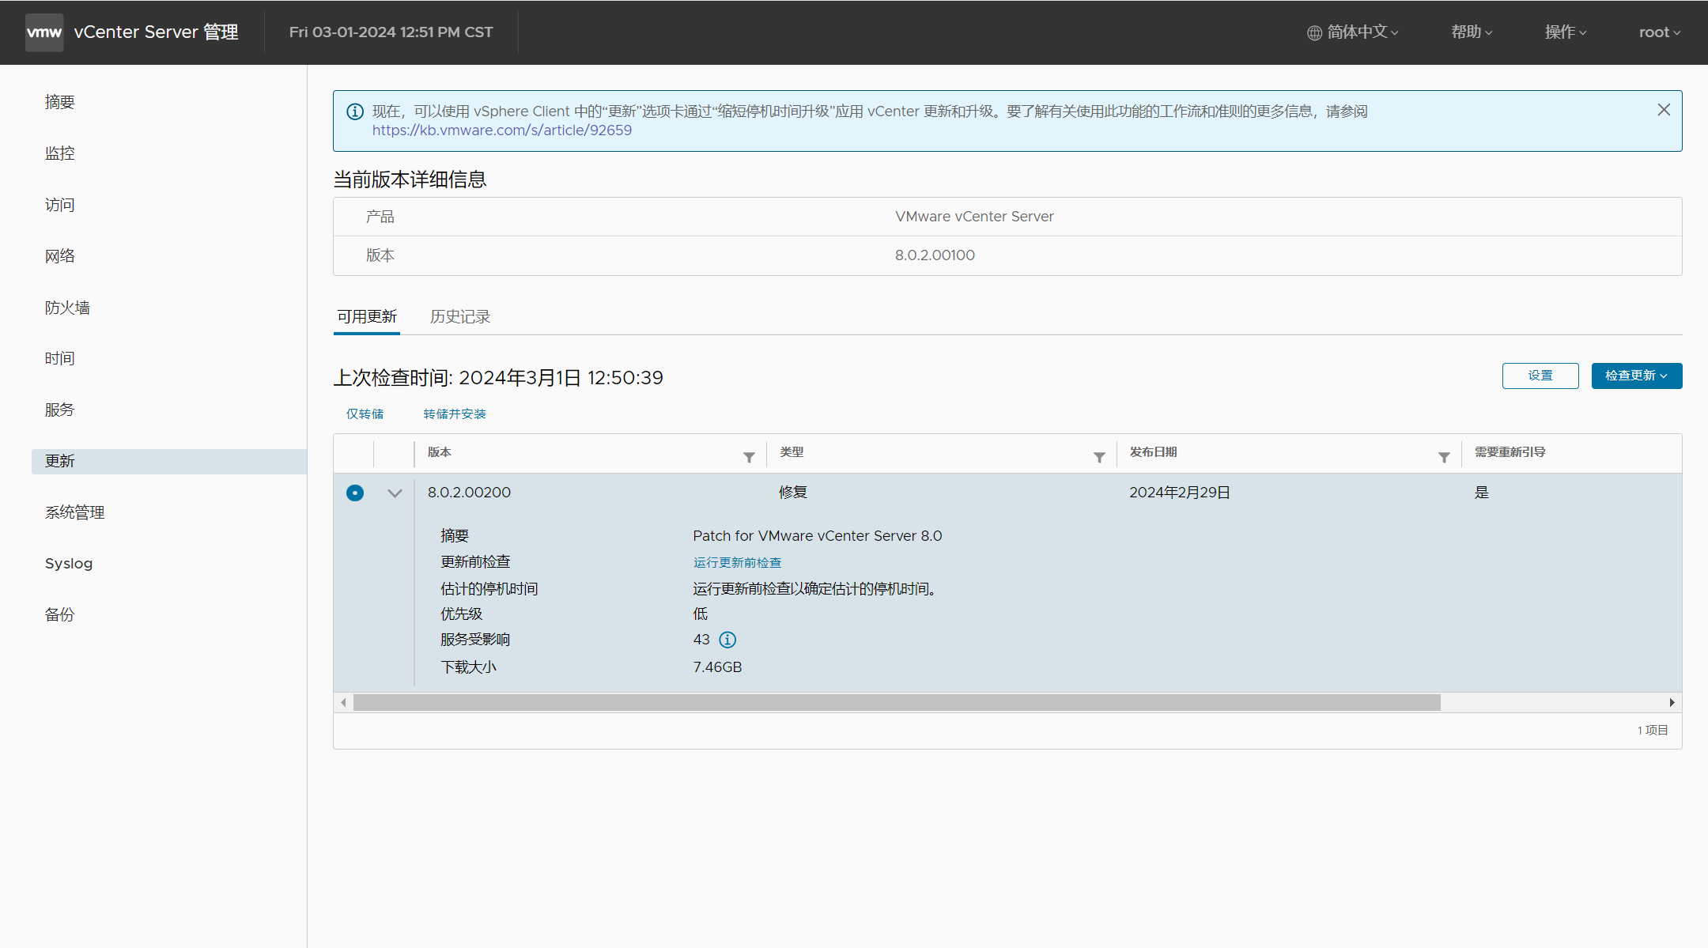Open the 检查更新 dropdown button
The image size is (1708, 948).
1637,376
